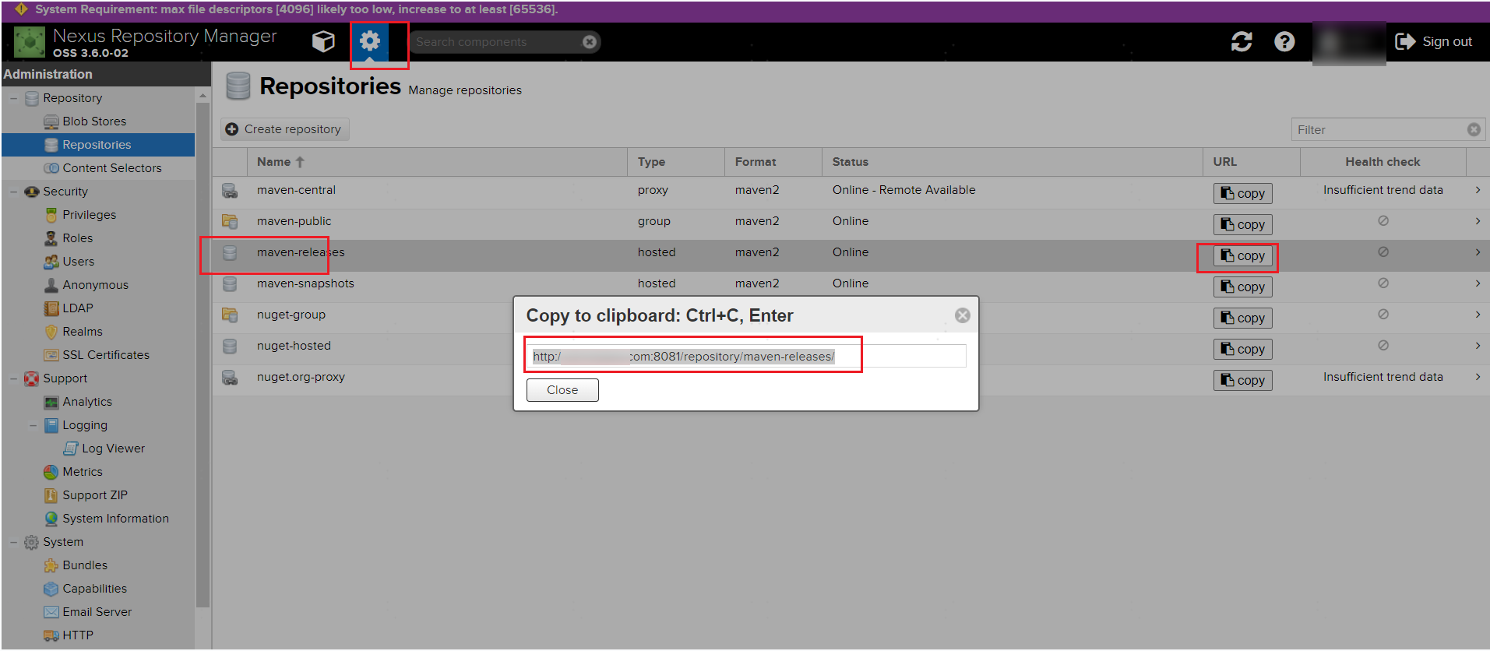The width and height of the screenshot is (1490, 651).
Task: Click maven-public repository name
Action: tap(294, 221)
